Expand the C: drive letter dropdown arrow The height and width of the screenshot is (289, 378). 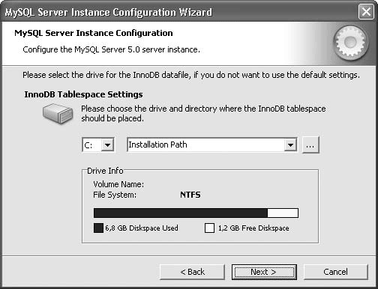[108, 144]
